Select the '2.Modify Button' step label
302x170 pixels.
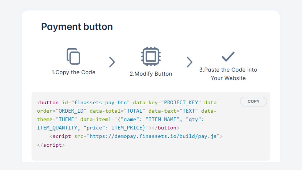[x=151, y=74]
